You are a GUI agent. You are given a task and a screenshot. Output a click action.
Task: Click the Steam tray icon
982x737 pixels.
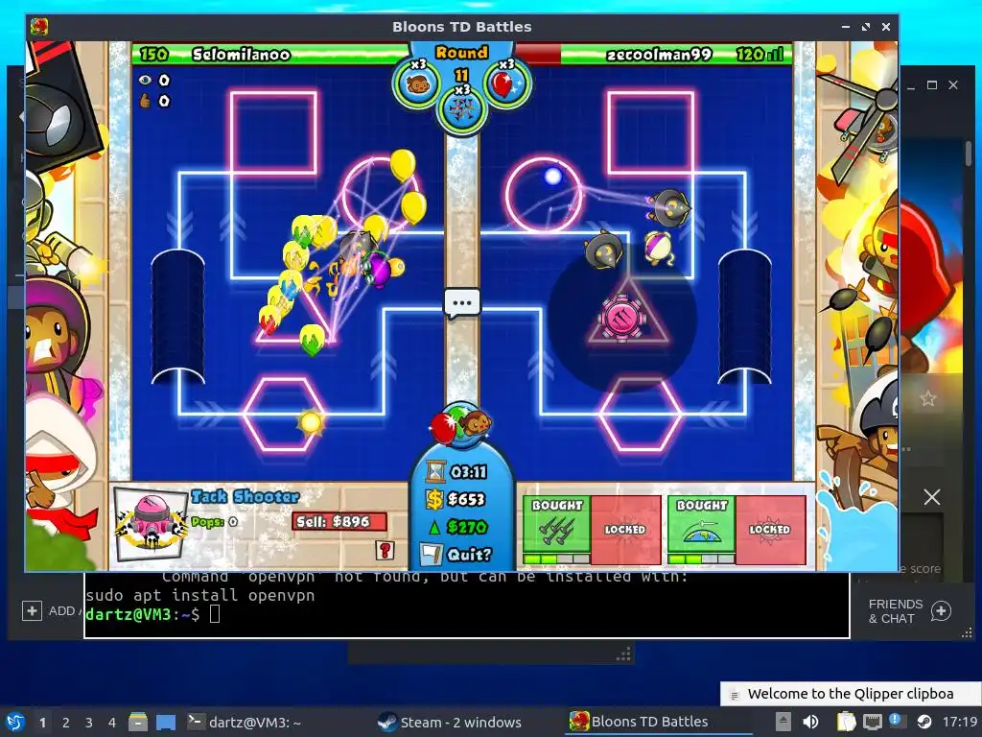[924, 722]
